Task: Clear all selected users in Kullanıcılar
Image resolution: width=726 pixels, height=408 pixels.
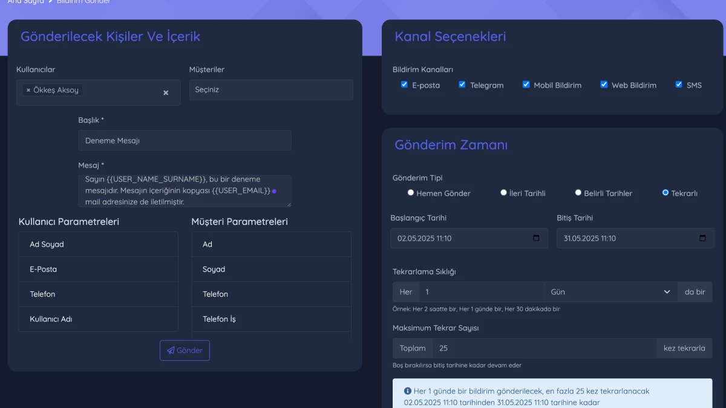Action: [x=166, y=92]
